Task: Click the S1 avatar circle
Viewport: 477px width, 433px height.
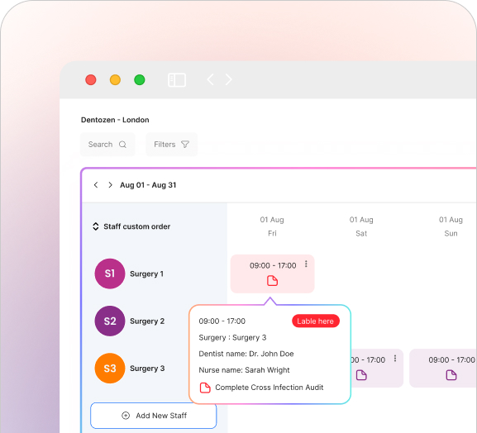Action: point(110,274)
